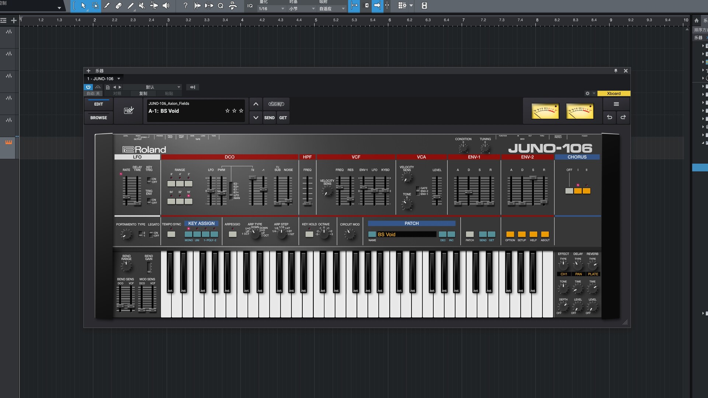Click the preset sidechain arrow button
This screenshot has width=708, height=398.
pos(192,87)
